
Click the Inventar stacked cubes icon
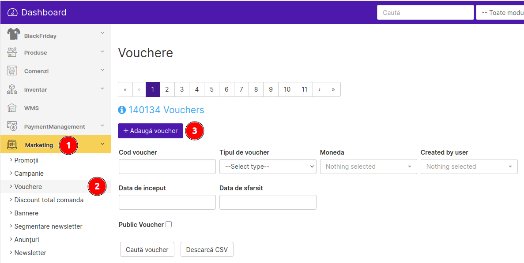(12, 89)
